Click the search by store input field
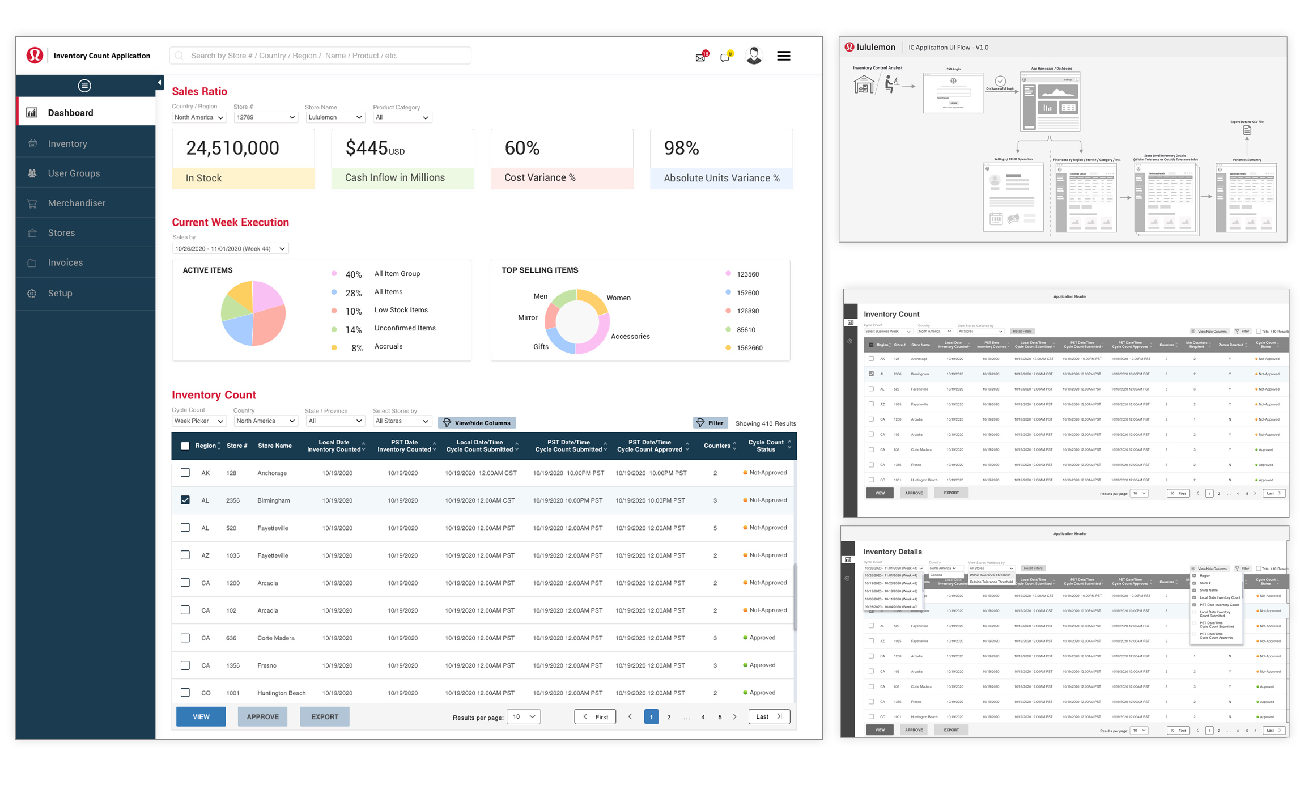1300x806 pixels. point(320,56)
